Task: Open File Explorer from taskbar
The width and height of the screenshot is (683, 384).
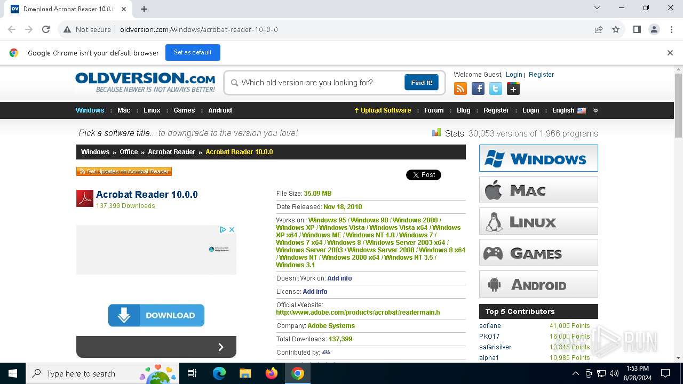Action: (x=245, y=373)
